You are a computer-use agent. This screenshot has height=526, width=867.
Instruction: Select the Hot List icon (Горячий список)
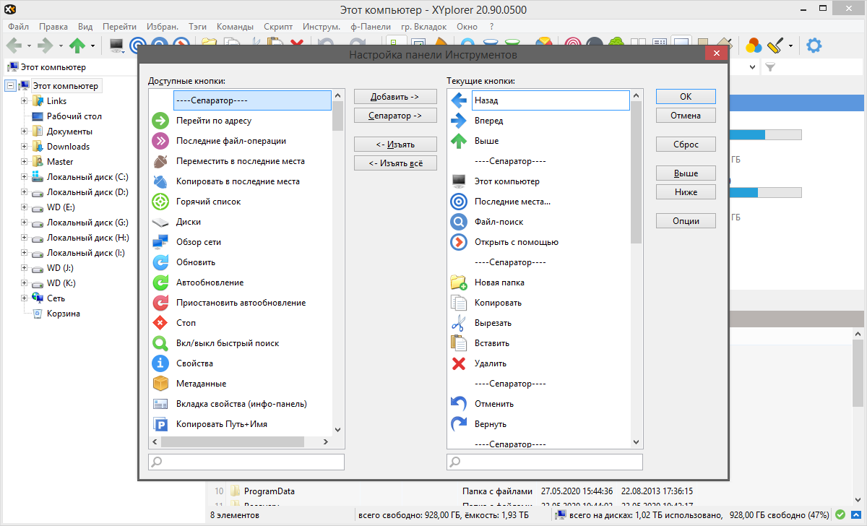[x=160, y=202]
